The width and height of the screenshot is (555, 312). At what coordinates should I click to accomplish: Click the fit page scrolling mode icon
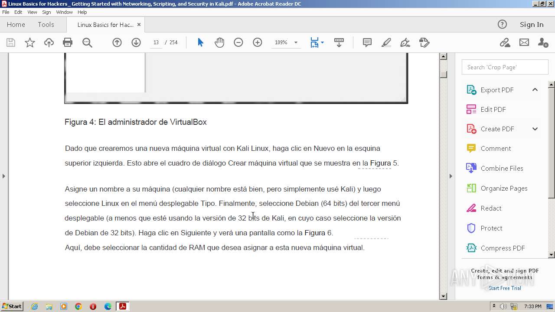(x=315, y=42)
